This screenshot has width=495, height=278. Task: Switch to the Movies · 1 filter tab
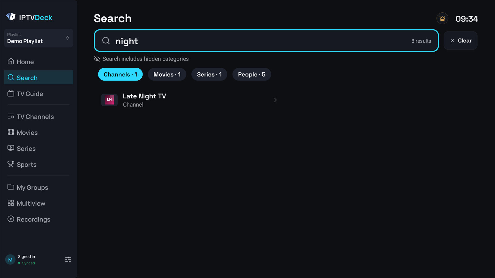(167, 74)
